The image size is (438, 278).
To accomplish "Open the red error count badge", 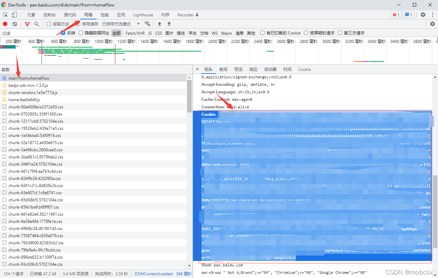I will point(396,15).
